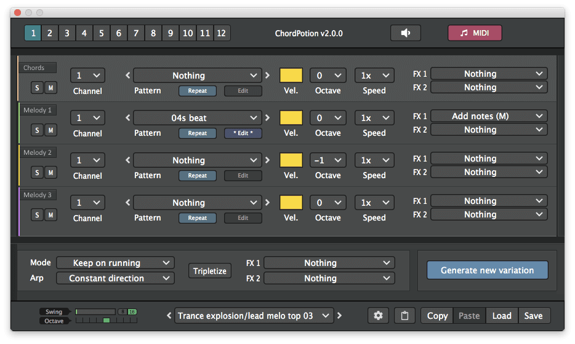Open Melody 3 FX 2 dropdown
This screenshot has height=344, width=575.
click(x=489, y=214)
